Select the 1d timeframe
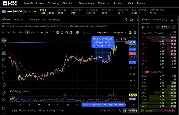 (x=38, y=33)
